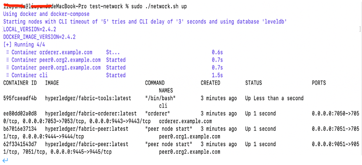Click container ID ee80dd02a0d8
This screenshot has width=362, height=165.
coord(20,113)
